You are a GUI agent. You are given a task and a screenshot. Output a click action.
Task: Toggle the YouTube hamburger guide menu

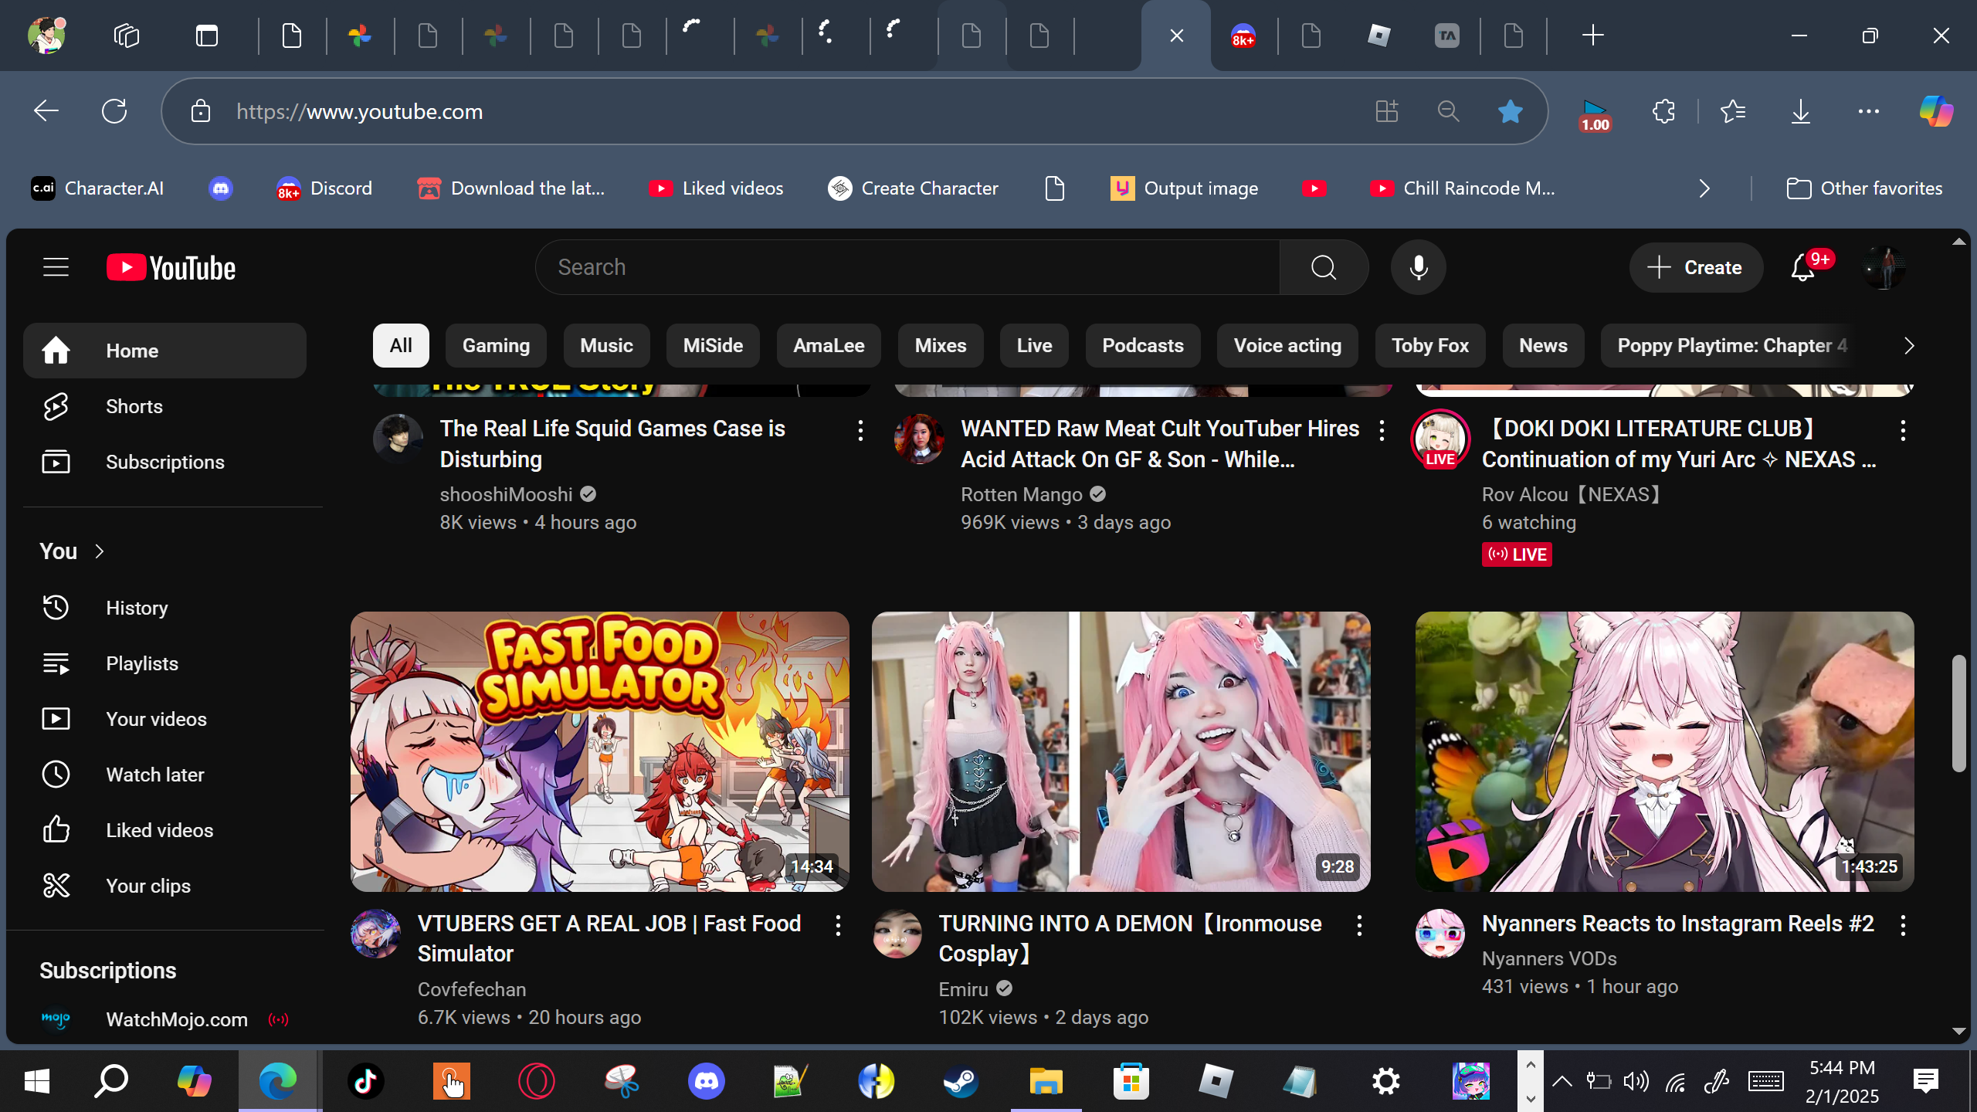56,268
